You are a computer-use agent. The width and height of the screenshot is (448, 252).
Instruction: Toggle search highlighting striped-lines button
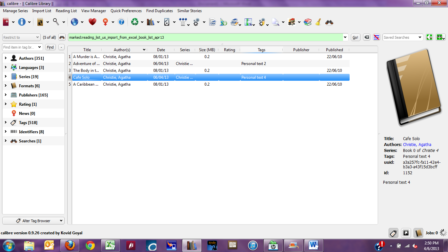coord(377,37)
